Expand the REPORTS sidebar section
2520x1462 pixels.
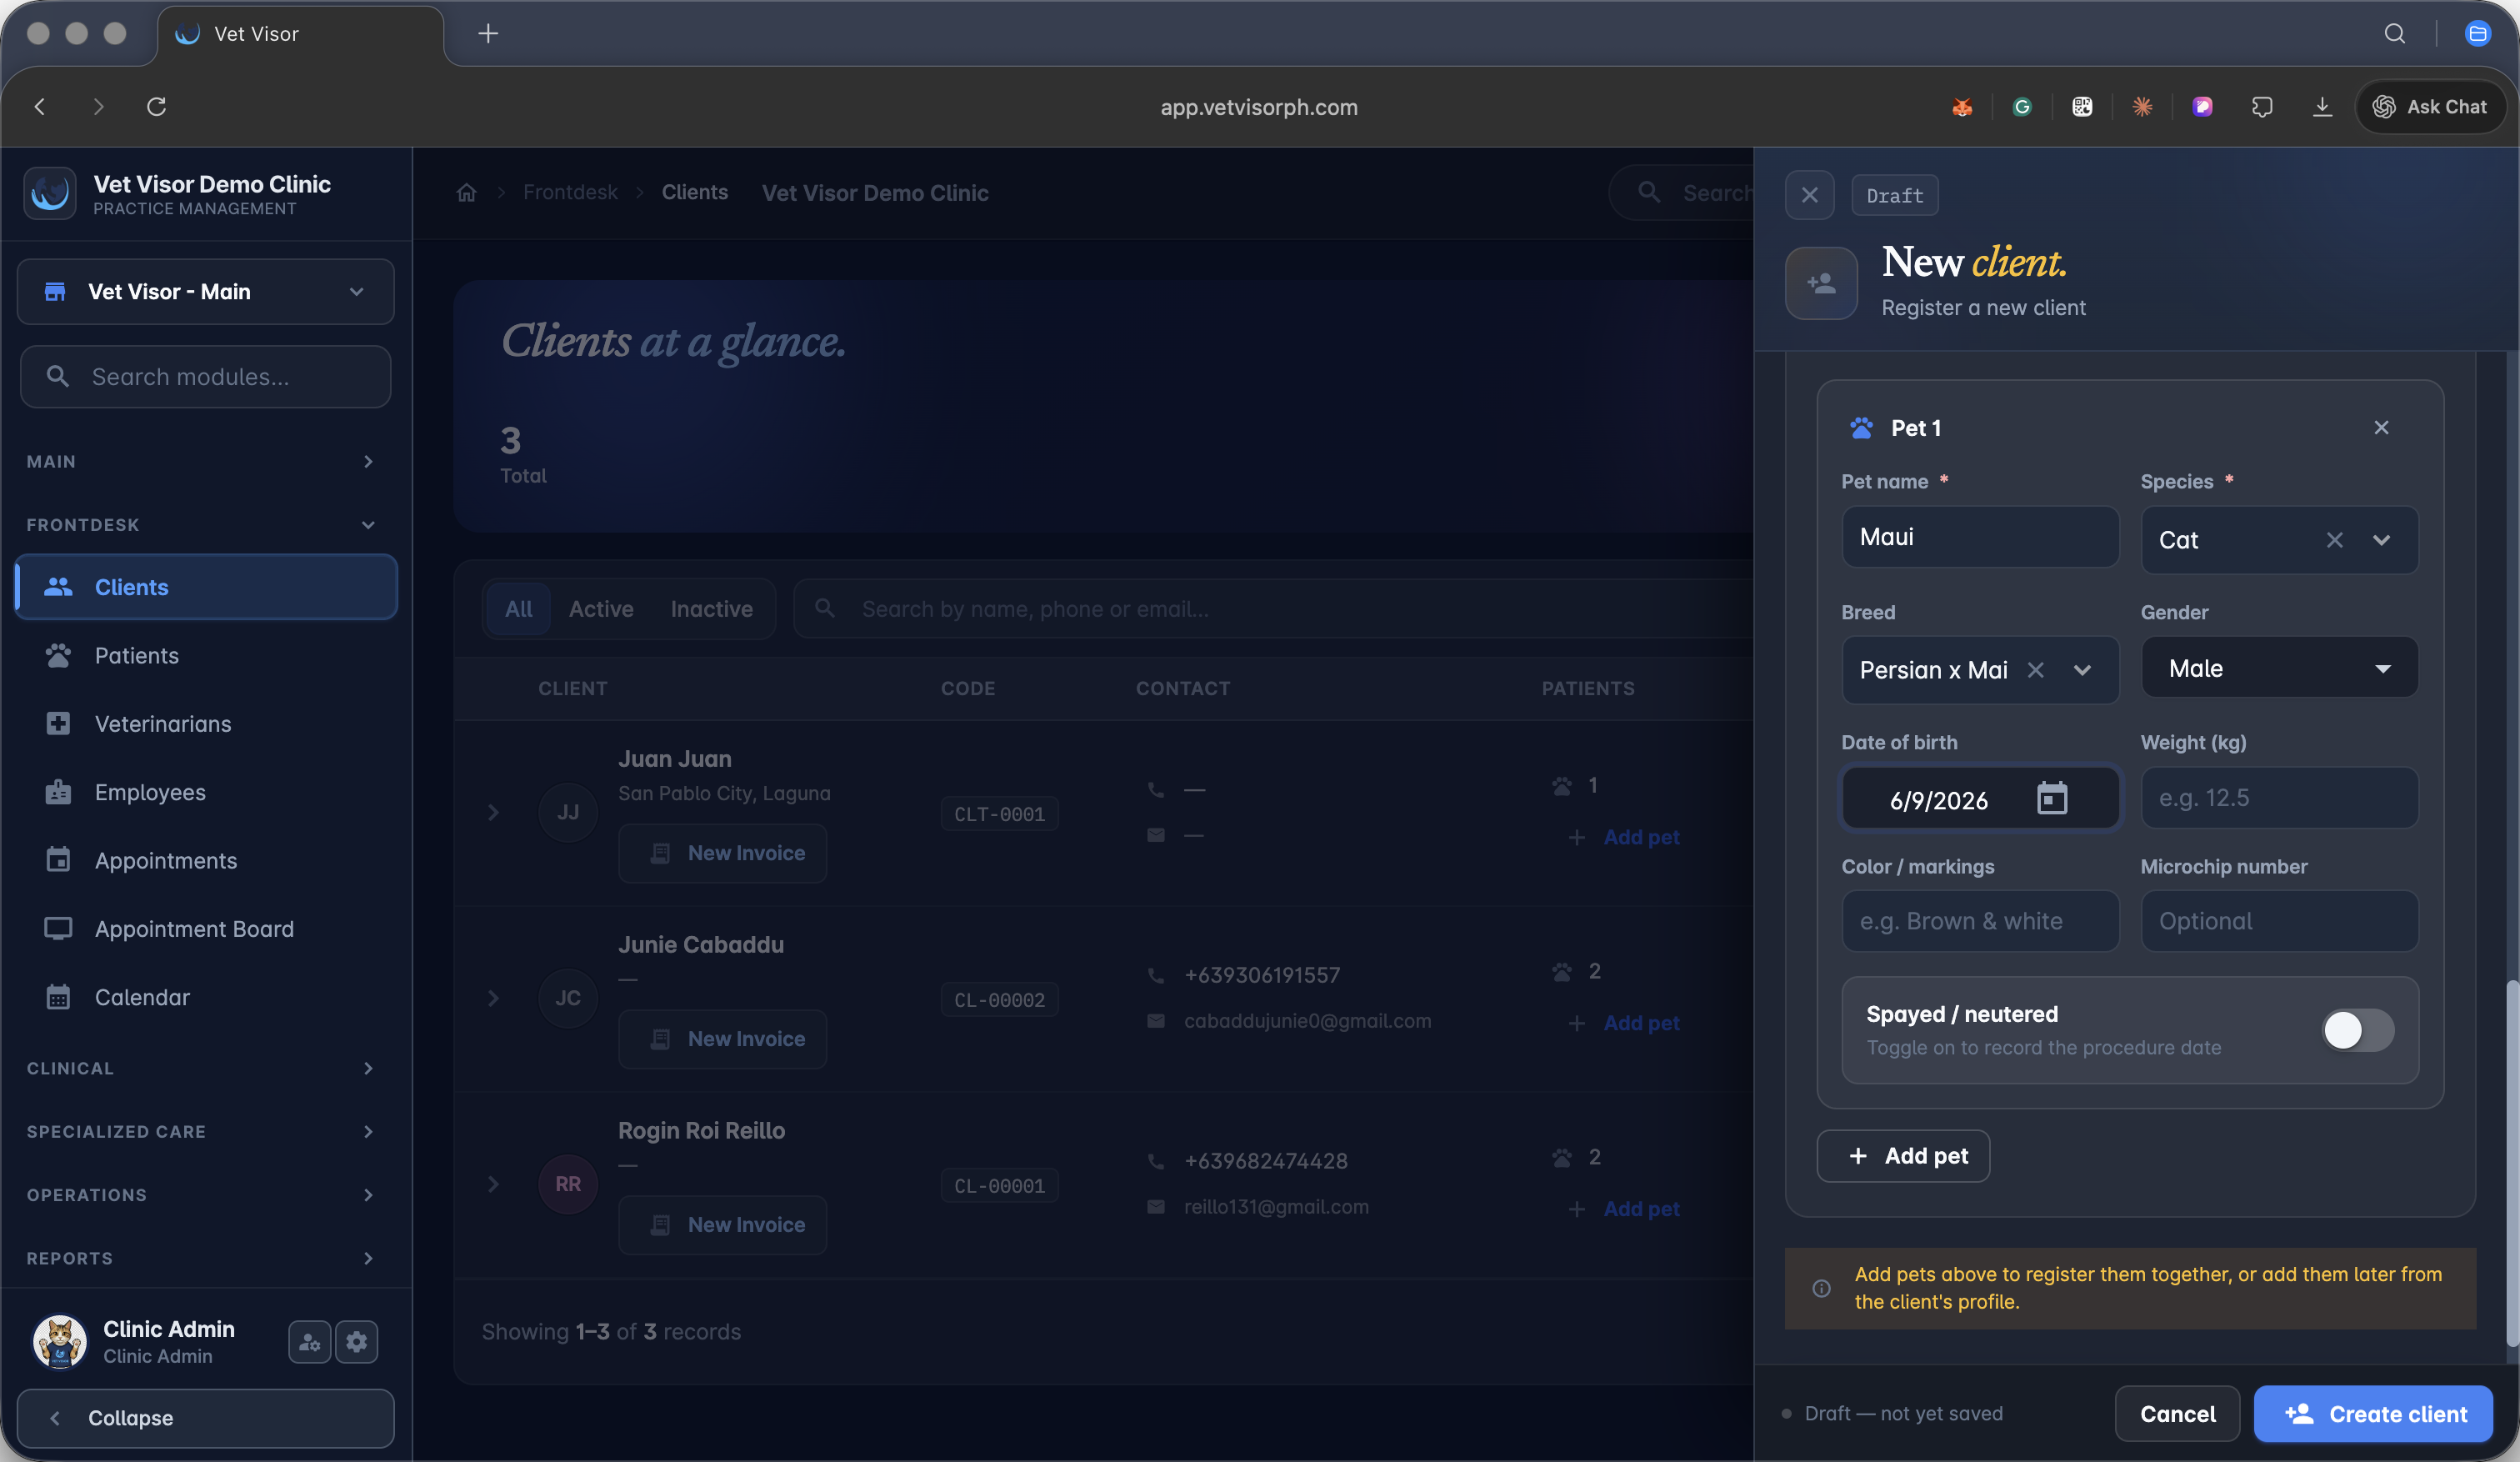pyautogui.click(x=200, y=1258)
